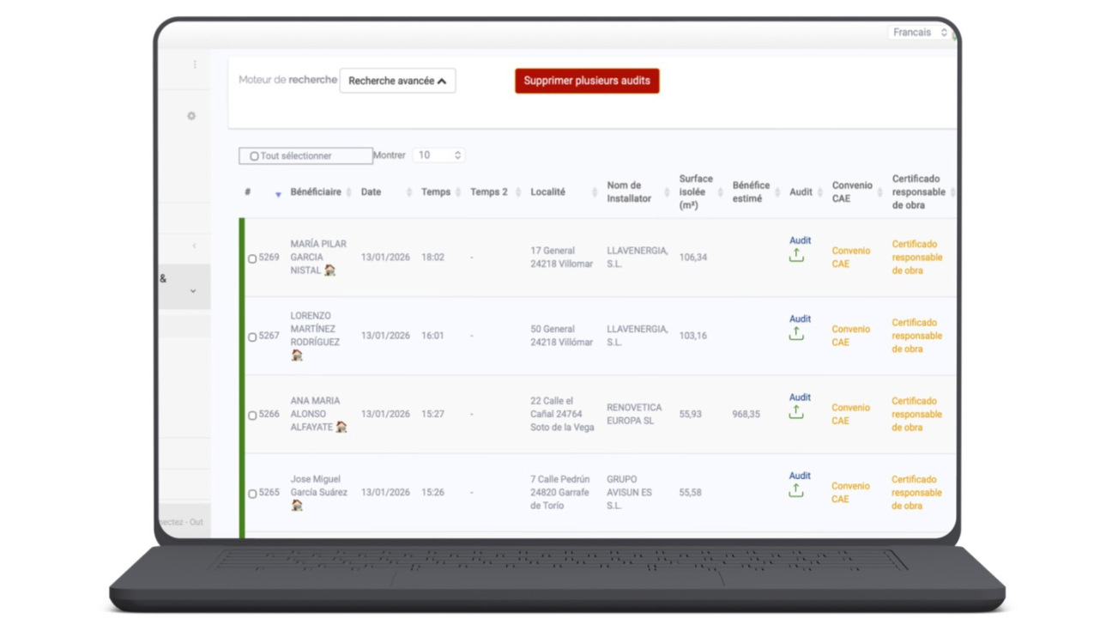Open the settings gear in the left sidebar
1112x625 pixels.
(x=191, y=116)
